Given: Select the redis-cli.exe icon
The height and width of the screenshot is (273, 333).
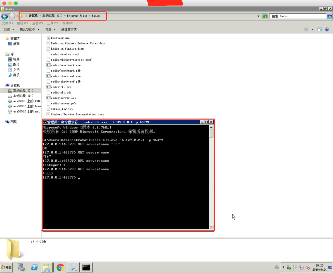Looking at the screenshot, I should [48, 87].
